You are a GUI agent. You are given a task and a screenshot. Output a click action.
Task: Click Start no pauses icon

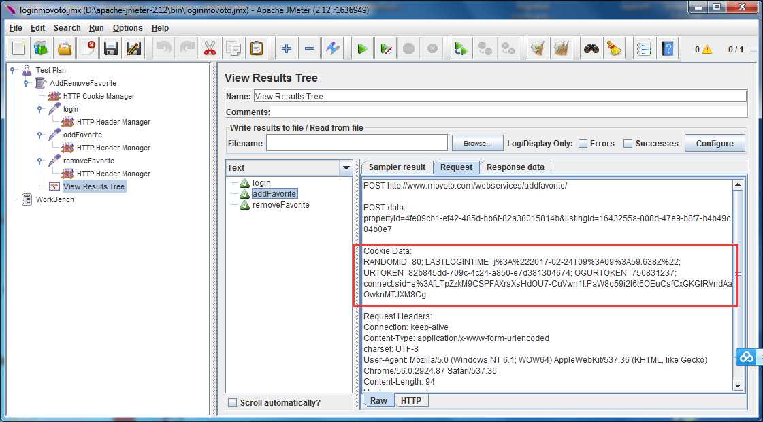click(x=386, y=49)
